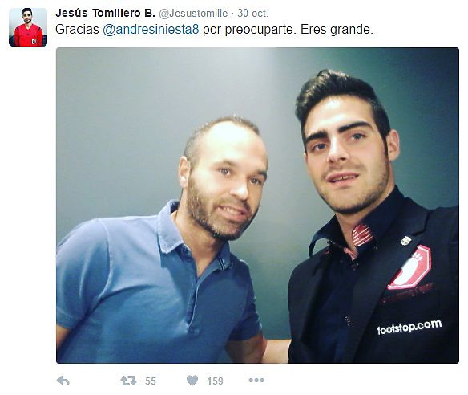Click the small crest pin on the blazer lapel
This screenshot has height=395, width=468.
coord(405,240)
